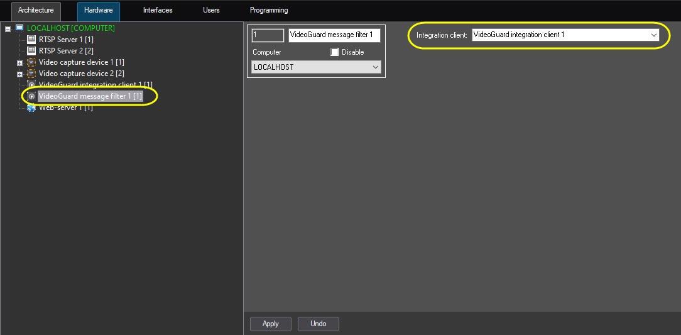Select RTSP Server 1 [1] row
Viewport: 681px width, 335px height.
pos(66,40)
